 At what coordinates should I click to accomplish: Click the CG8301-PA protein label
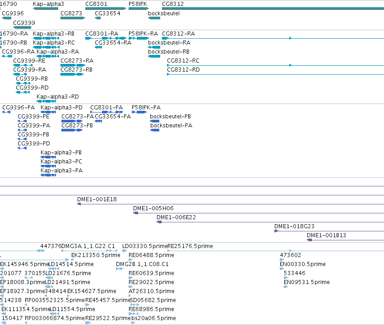point(106,107)
